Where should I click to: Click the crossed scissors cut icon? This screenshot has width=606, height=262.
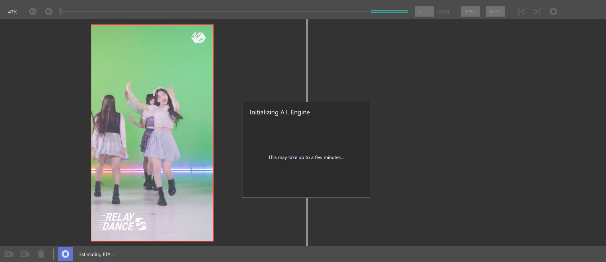(x=537, y=12)
